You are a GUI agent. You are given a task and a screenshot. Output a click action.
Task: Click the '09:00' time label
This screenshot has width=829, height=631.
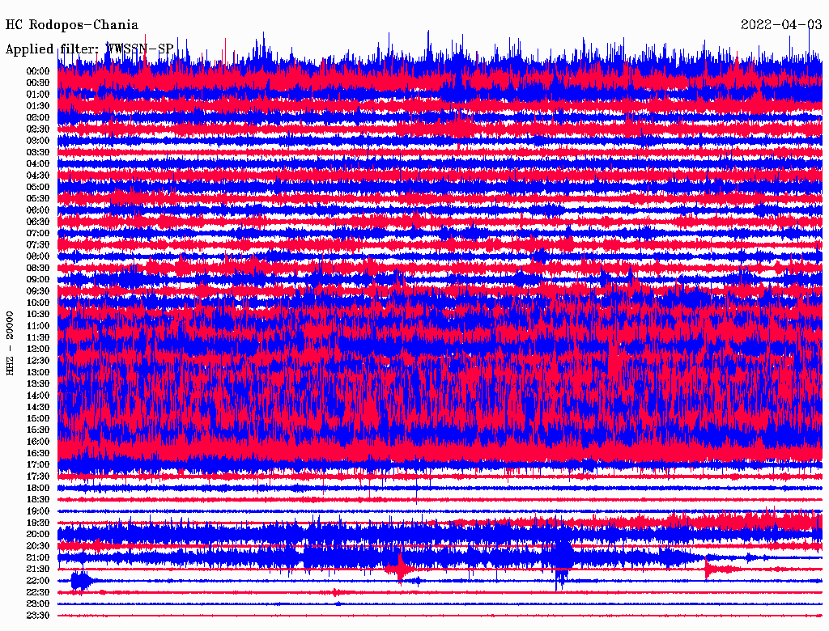pos(38,280)
